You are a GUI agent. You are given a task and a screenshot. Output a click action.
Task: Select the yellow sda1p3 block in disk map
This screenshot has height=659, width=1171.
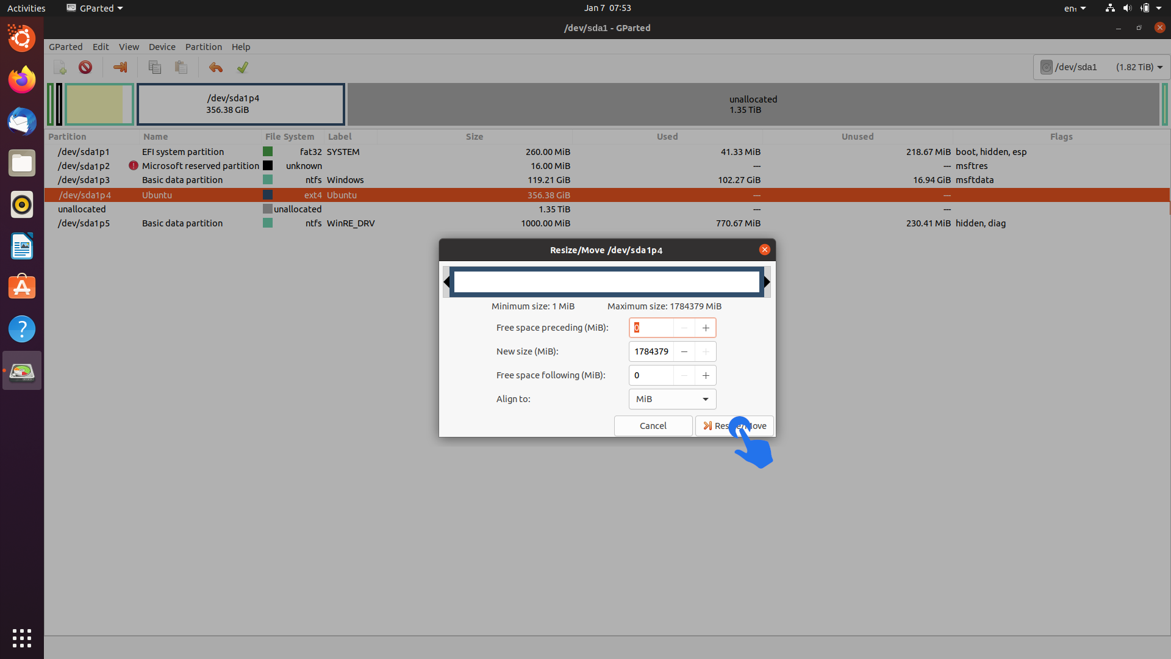pyautogui.click(x=99, y=104)
